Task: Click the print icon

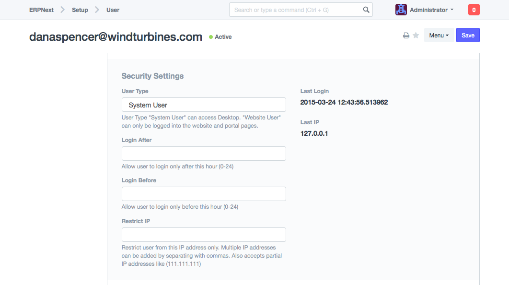Action: pyautogui.click(x=406, y=36)
